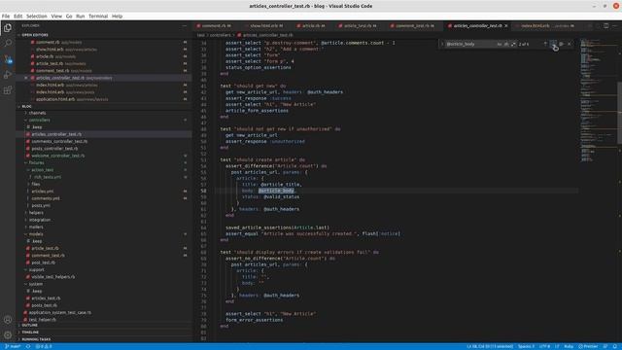This screenshot has width=622, height=350.
Task: Click the feedback icon in status bar
Action: pos(605,346)
